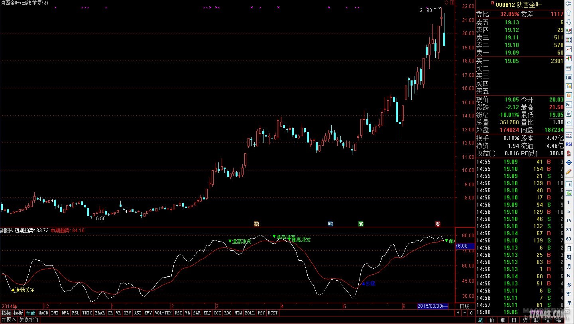
Task: Click the 榜 marker on the chart timeline
Action: [256, 224]
